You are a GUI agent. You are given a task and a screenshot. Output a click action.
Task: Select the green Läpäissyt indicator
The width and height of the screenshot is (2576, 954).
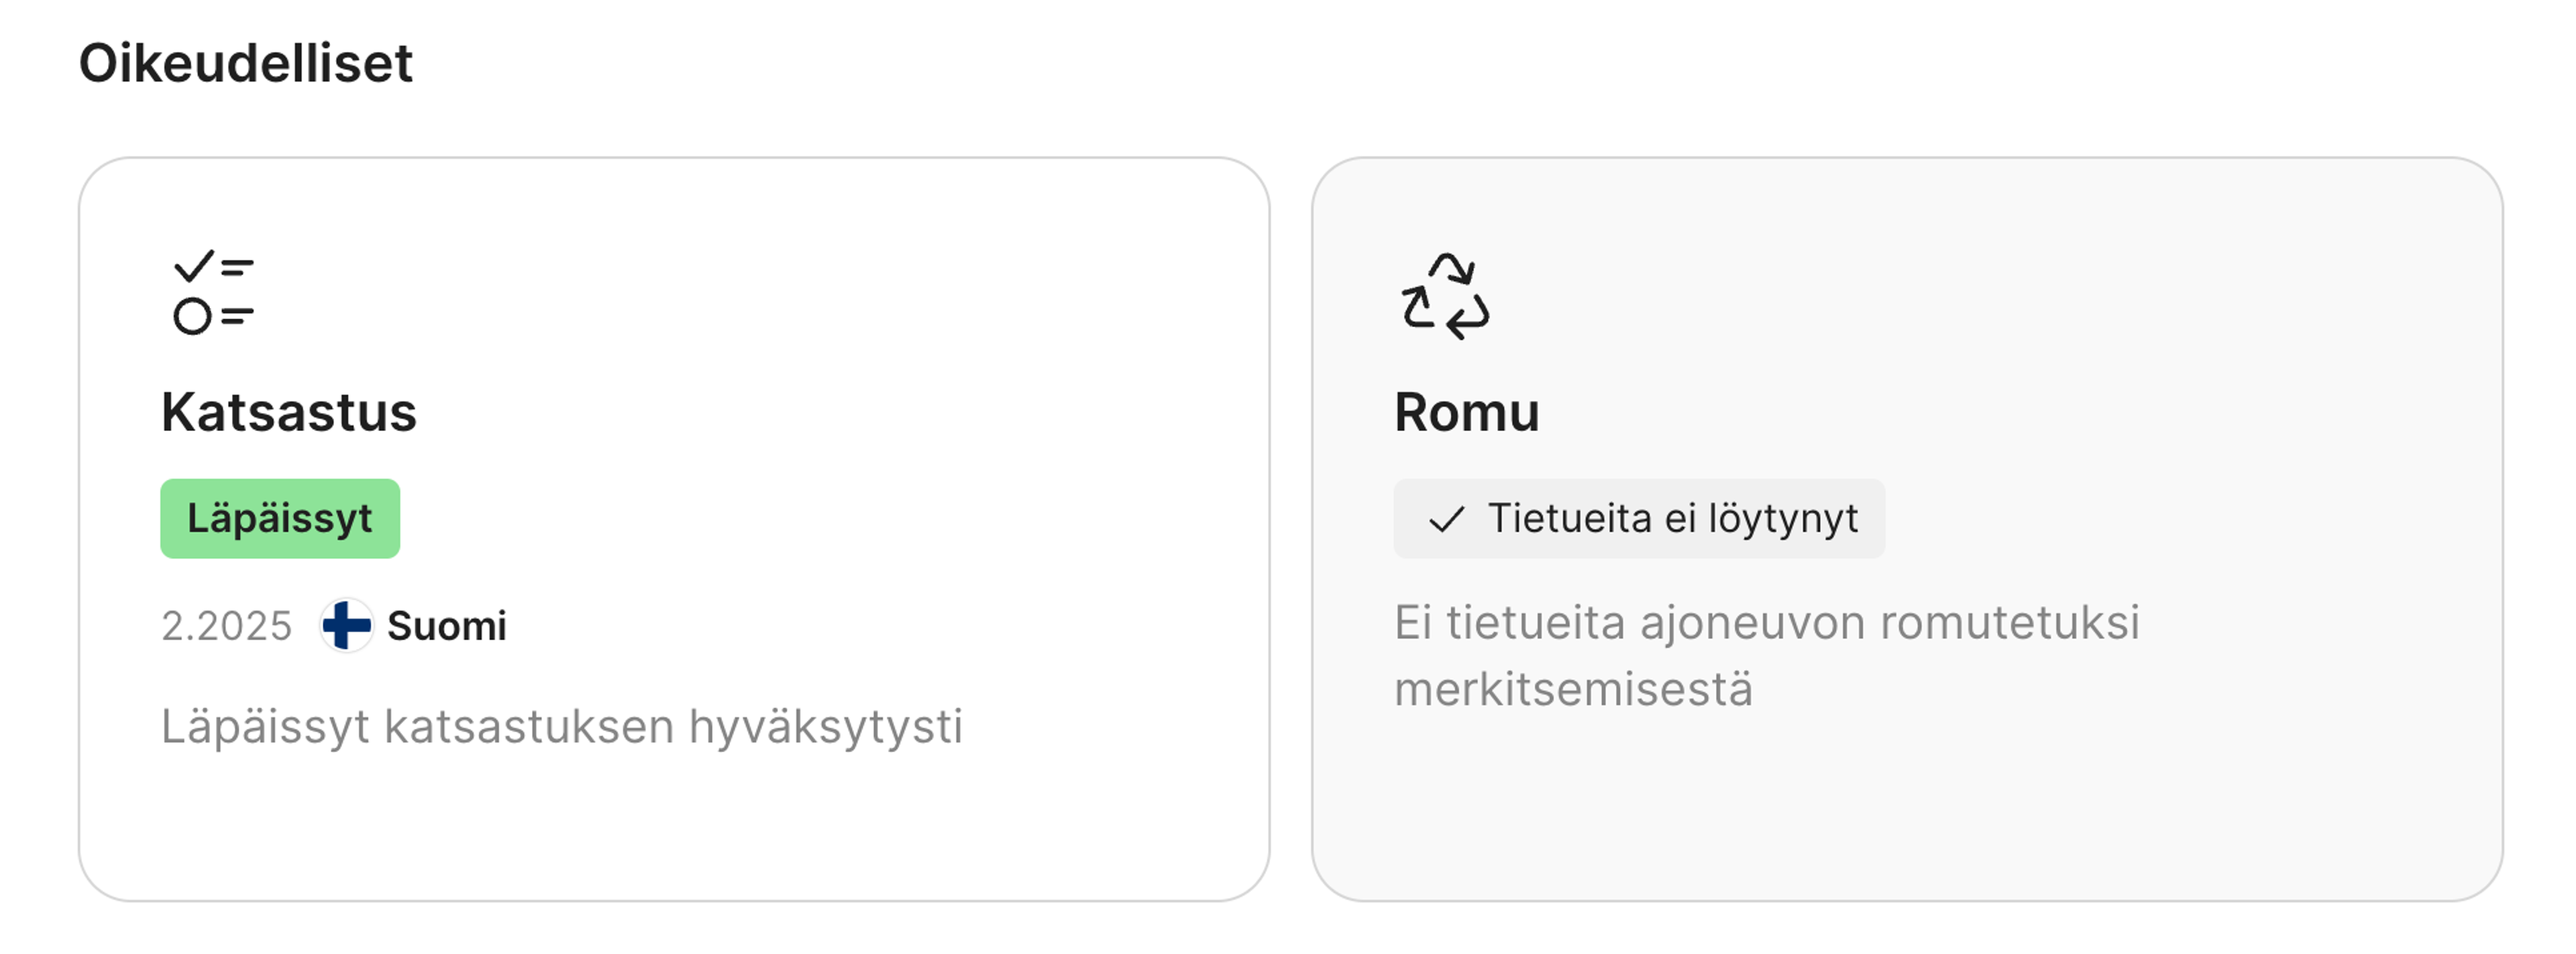point(281,518)
